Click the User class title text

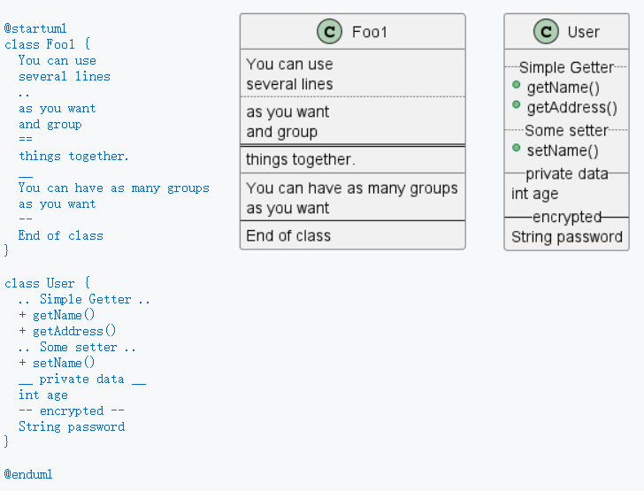coord(583,32)
